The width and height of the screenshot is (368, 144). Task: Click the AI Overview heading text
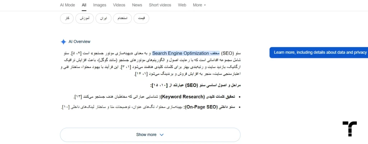click(79, 42)
